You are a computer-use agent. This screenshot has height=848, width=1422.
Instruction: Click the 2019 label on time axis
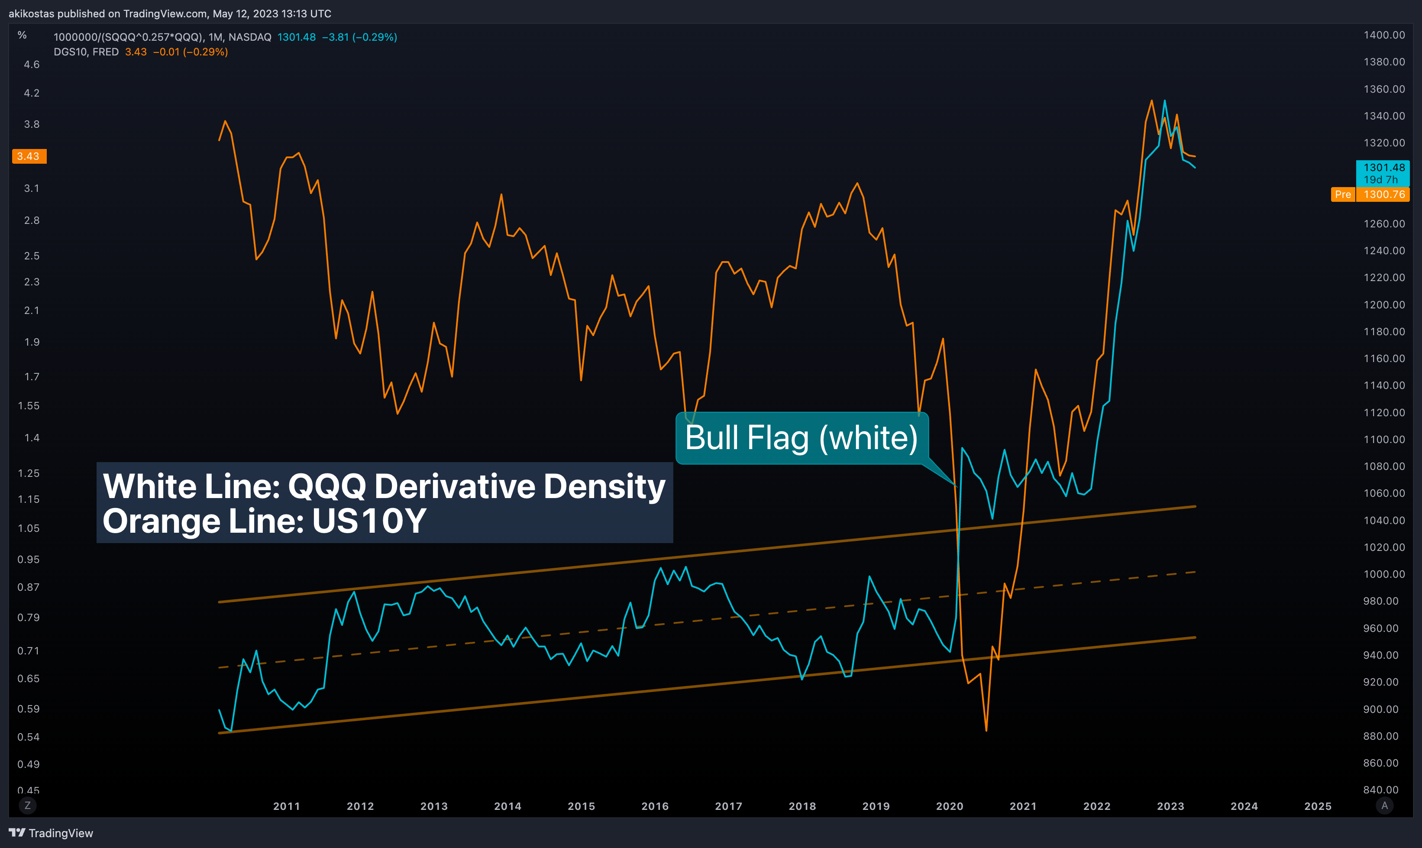click(876, 806)
